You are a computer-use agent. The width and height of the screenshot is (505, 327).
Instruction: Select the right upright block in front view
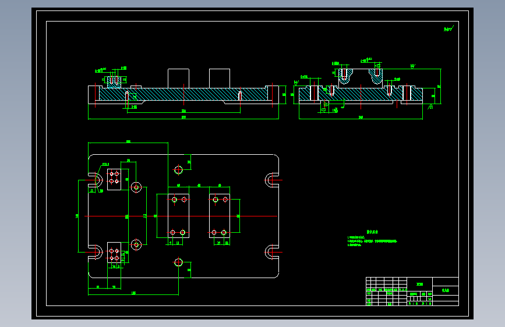(220, 78)
